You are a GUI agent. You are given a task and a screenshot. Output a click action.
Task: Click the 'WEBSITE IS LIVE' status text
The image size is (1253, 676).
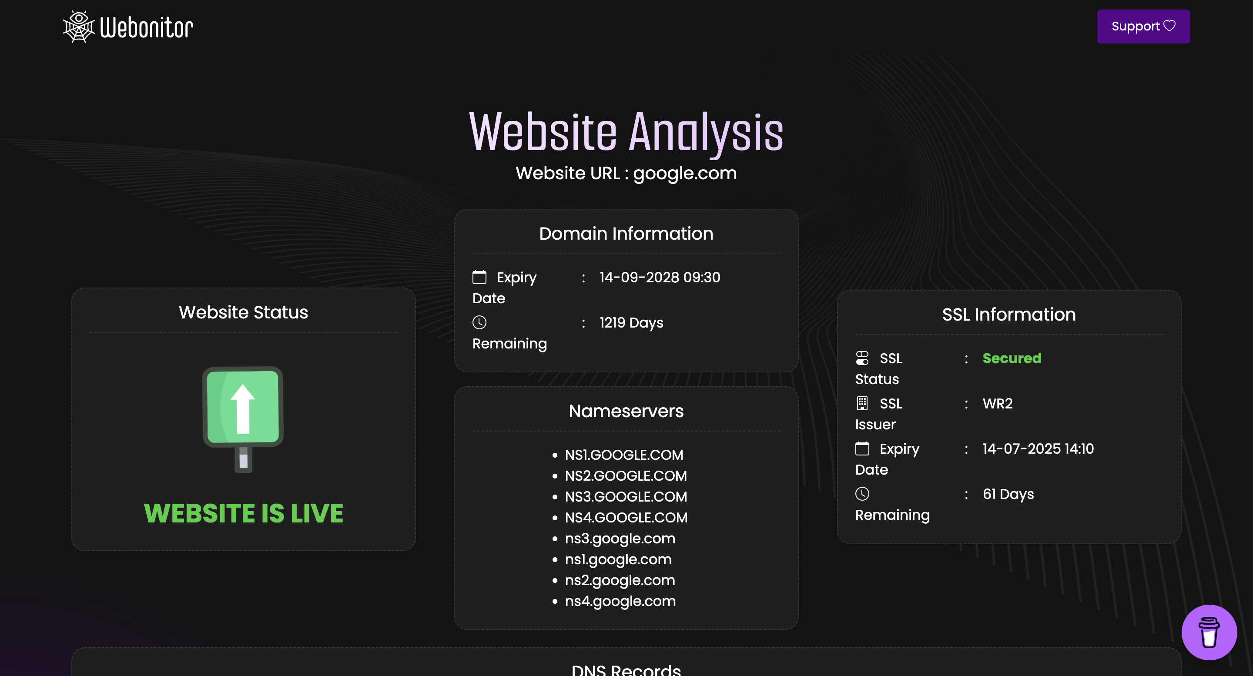[x=243, y=513]
